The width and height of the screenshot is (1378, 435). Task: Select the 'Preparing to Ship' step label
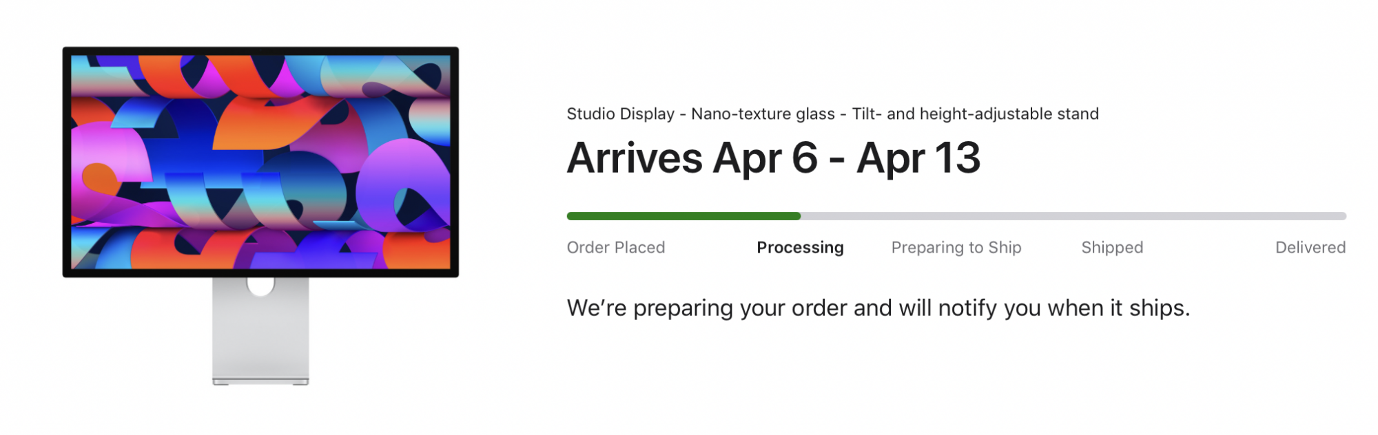(x=956, y=247)
